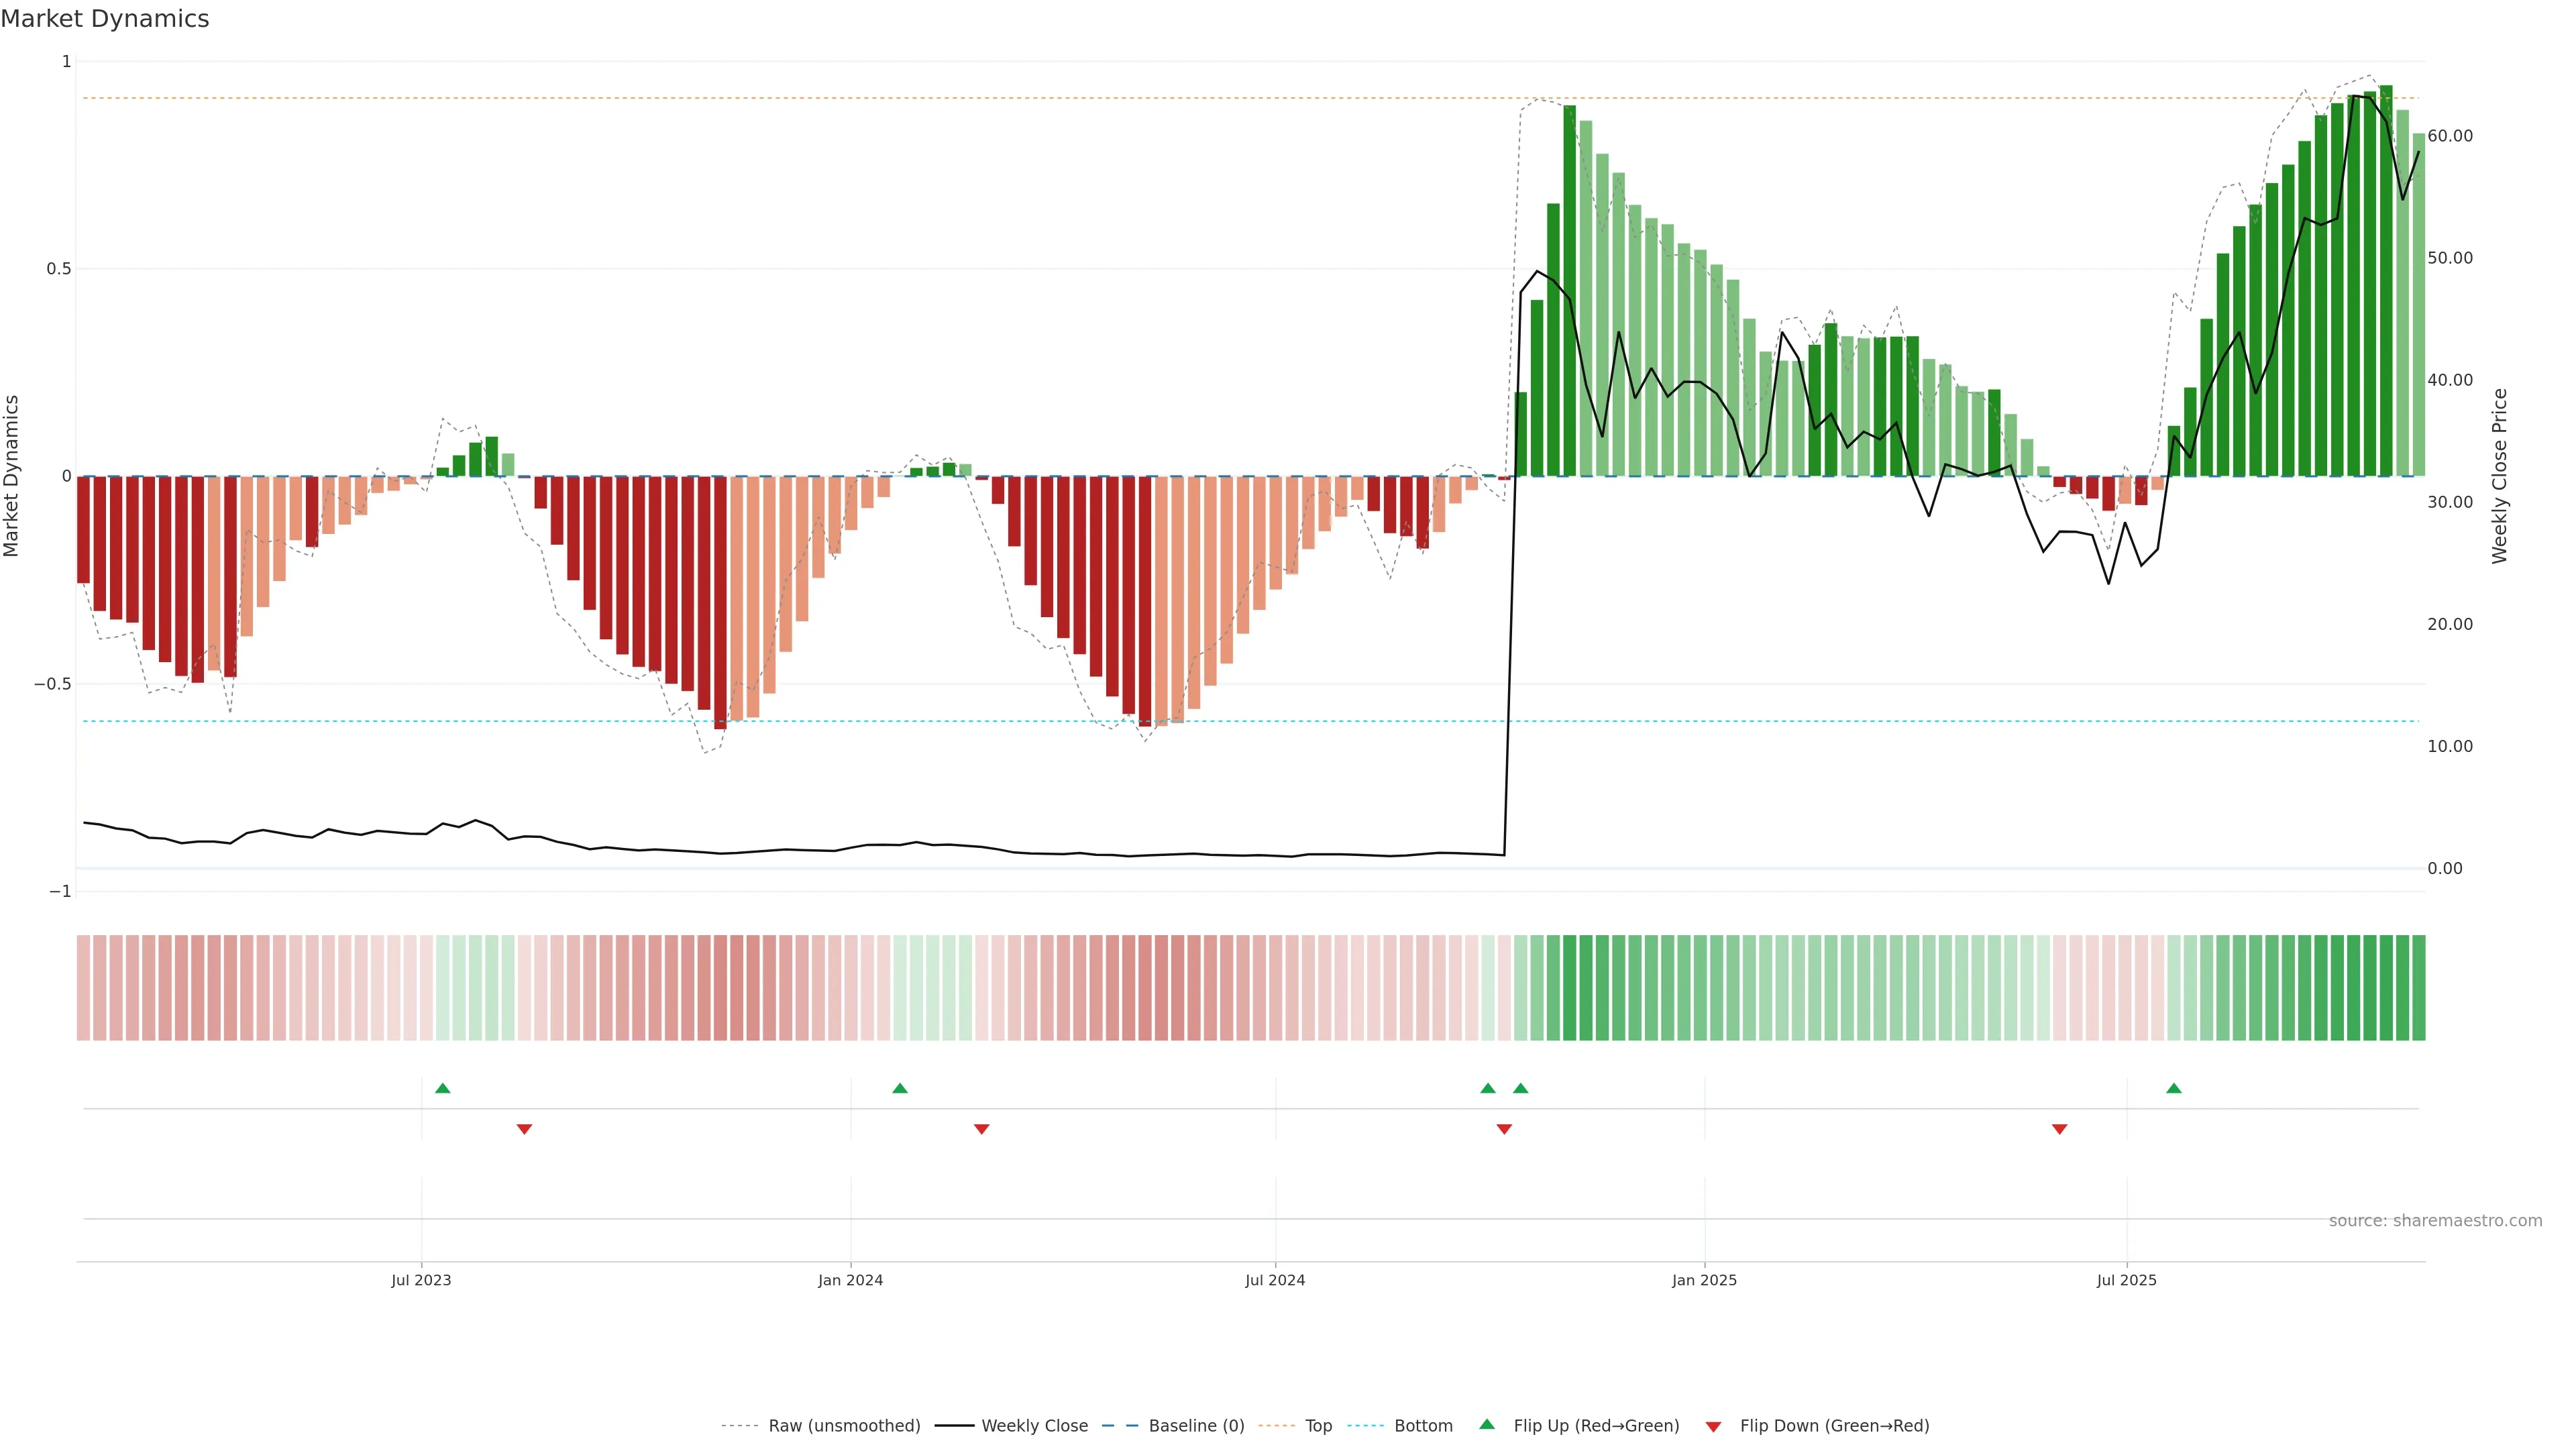Viewport: 2576px width, 1449px height.
Task: Click red flip-down triangle between Jan 2024 and Jul 2024
Action: click(x=981, y=1129)
